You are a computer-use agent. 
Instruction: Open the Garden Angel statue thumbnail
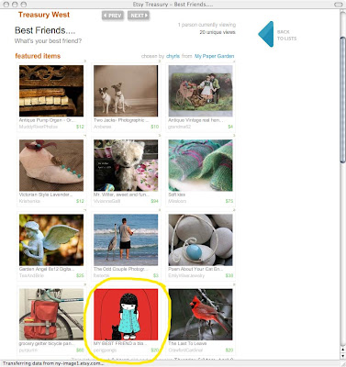(x=51, y=239)
